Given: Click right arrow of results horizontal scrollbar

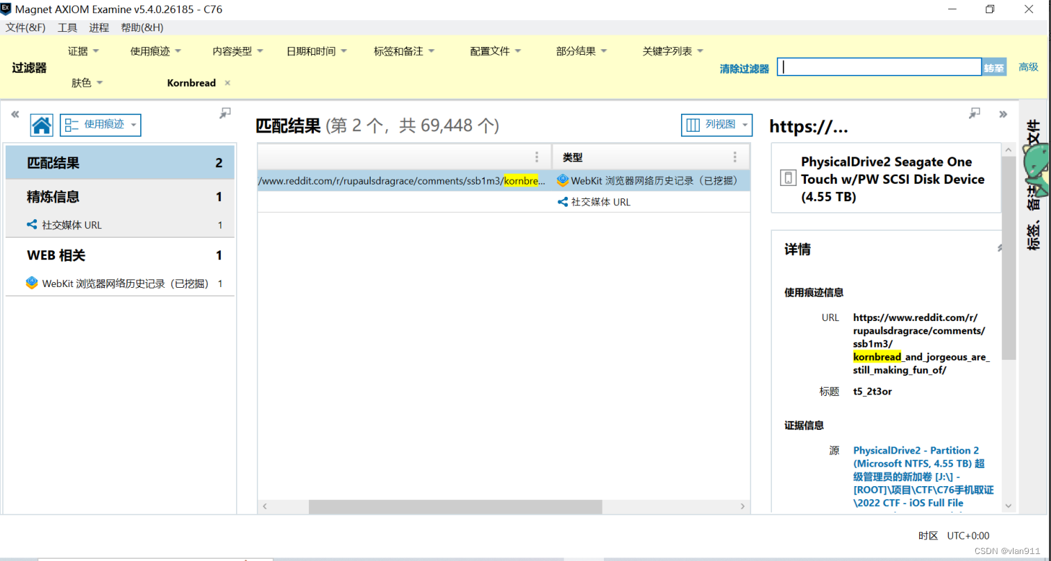Looking at the screenshot, I should 743,507.
